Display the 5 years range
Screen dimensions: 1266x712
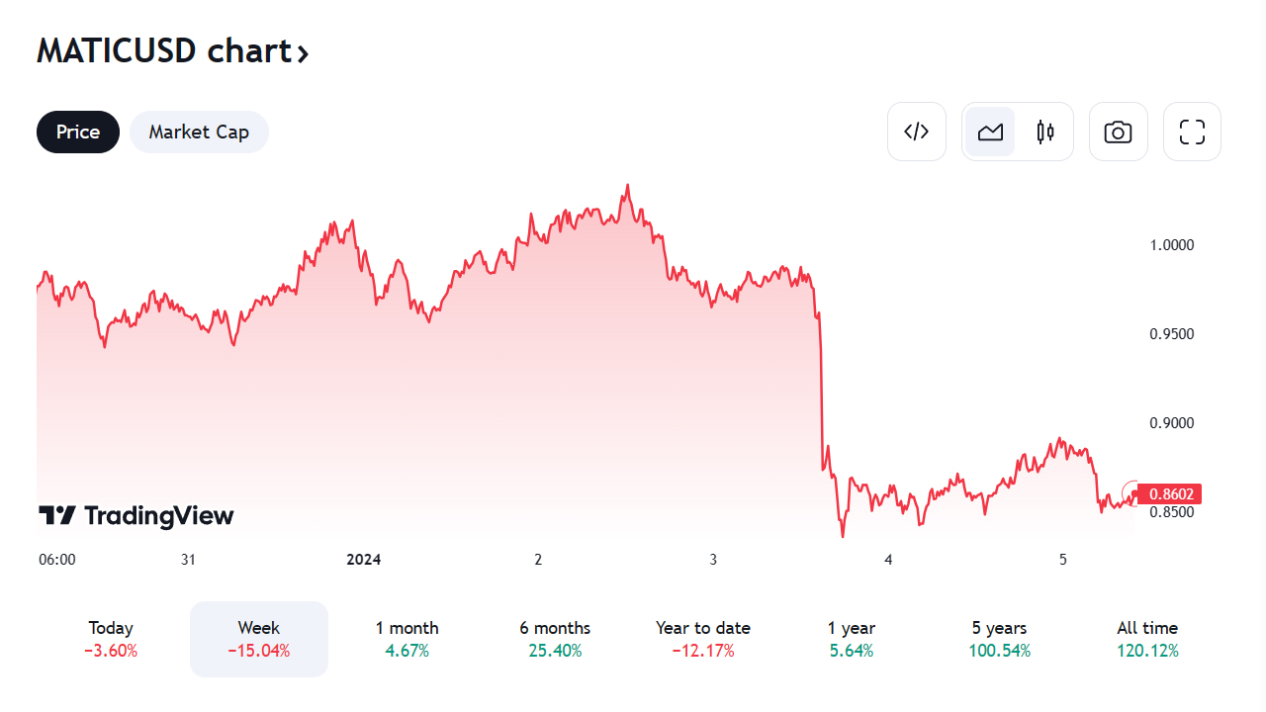999,639
